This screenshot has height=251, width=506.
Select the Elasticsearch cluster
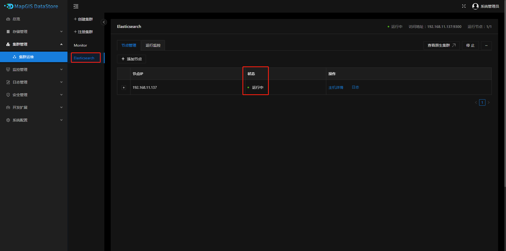tap(86, 58)
